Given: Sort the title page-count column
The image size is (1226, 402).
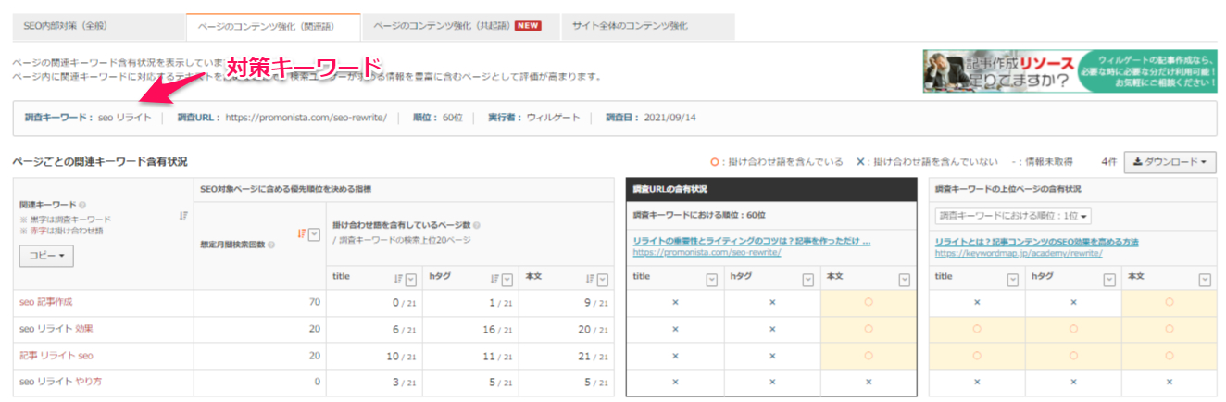Looking at the screenshot, I should click(397, 279).
